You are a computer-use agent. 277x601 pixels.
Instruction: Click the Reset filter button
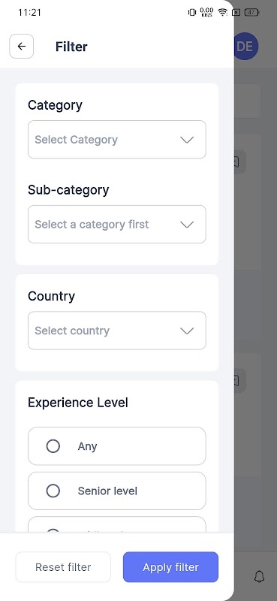(63, 567)
